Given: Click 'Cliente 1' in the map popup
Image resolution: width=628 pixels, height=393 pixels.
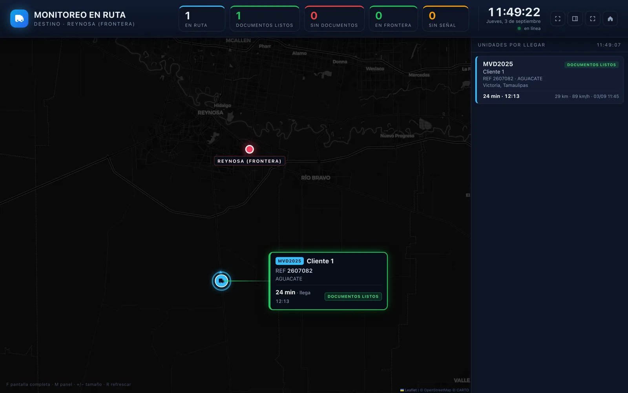Looking at the screenshot, I should tap(320, 261).
